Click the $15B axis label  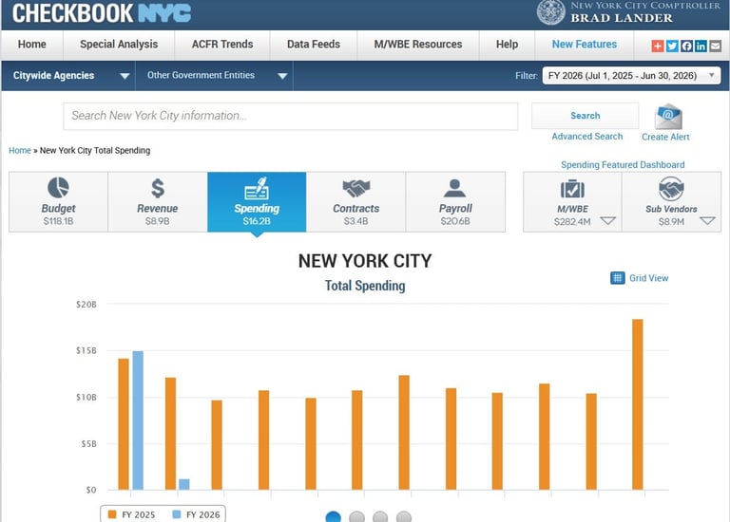coord(86,350)
